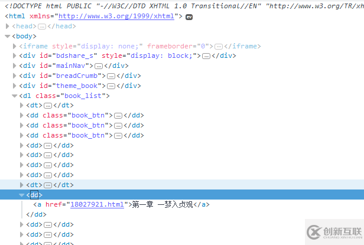The height and width of the screenshot is (245, 364).
Task: Click the highlighted dd tag in the selected row
Action: pos(34,195)
